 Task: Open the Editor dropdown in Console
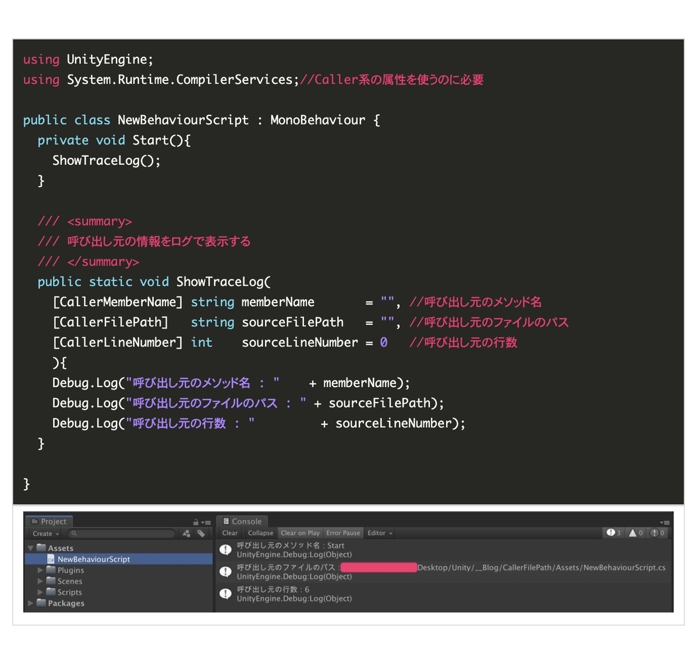380,533
